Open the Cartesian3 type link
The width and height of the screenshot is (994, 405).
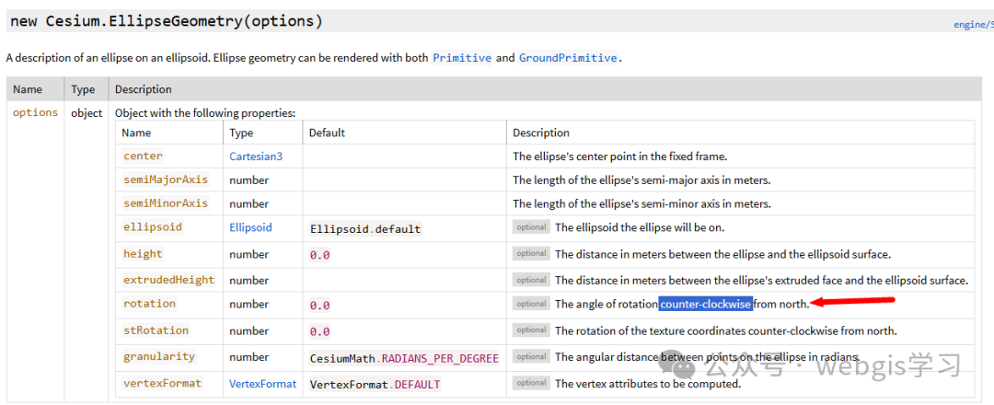click(x=256, y=156)
